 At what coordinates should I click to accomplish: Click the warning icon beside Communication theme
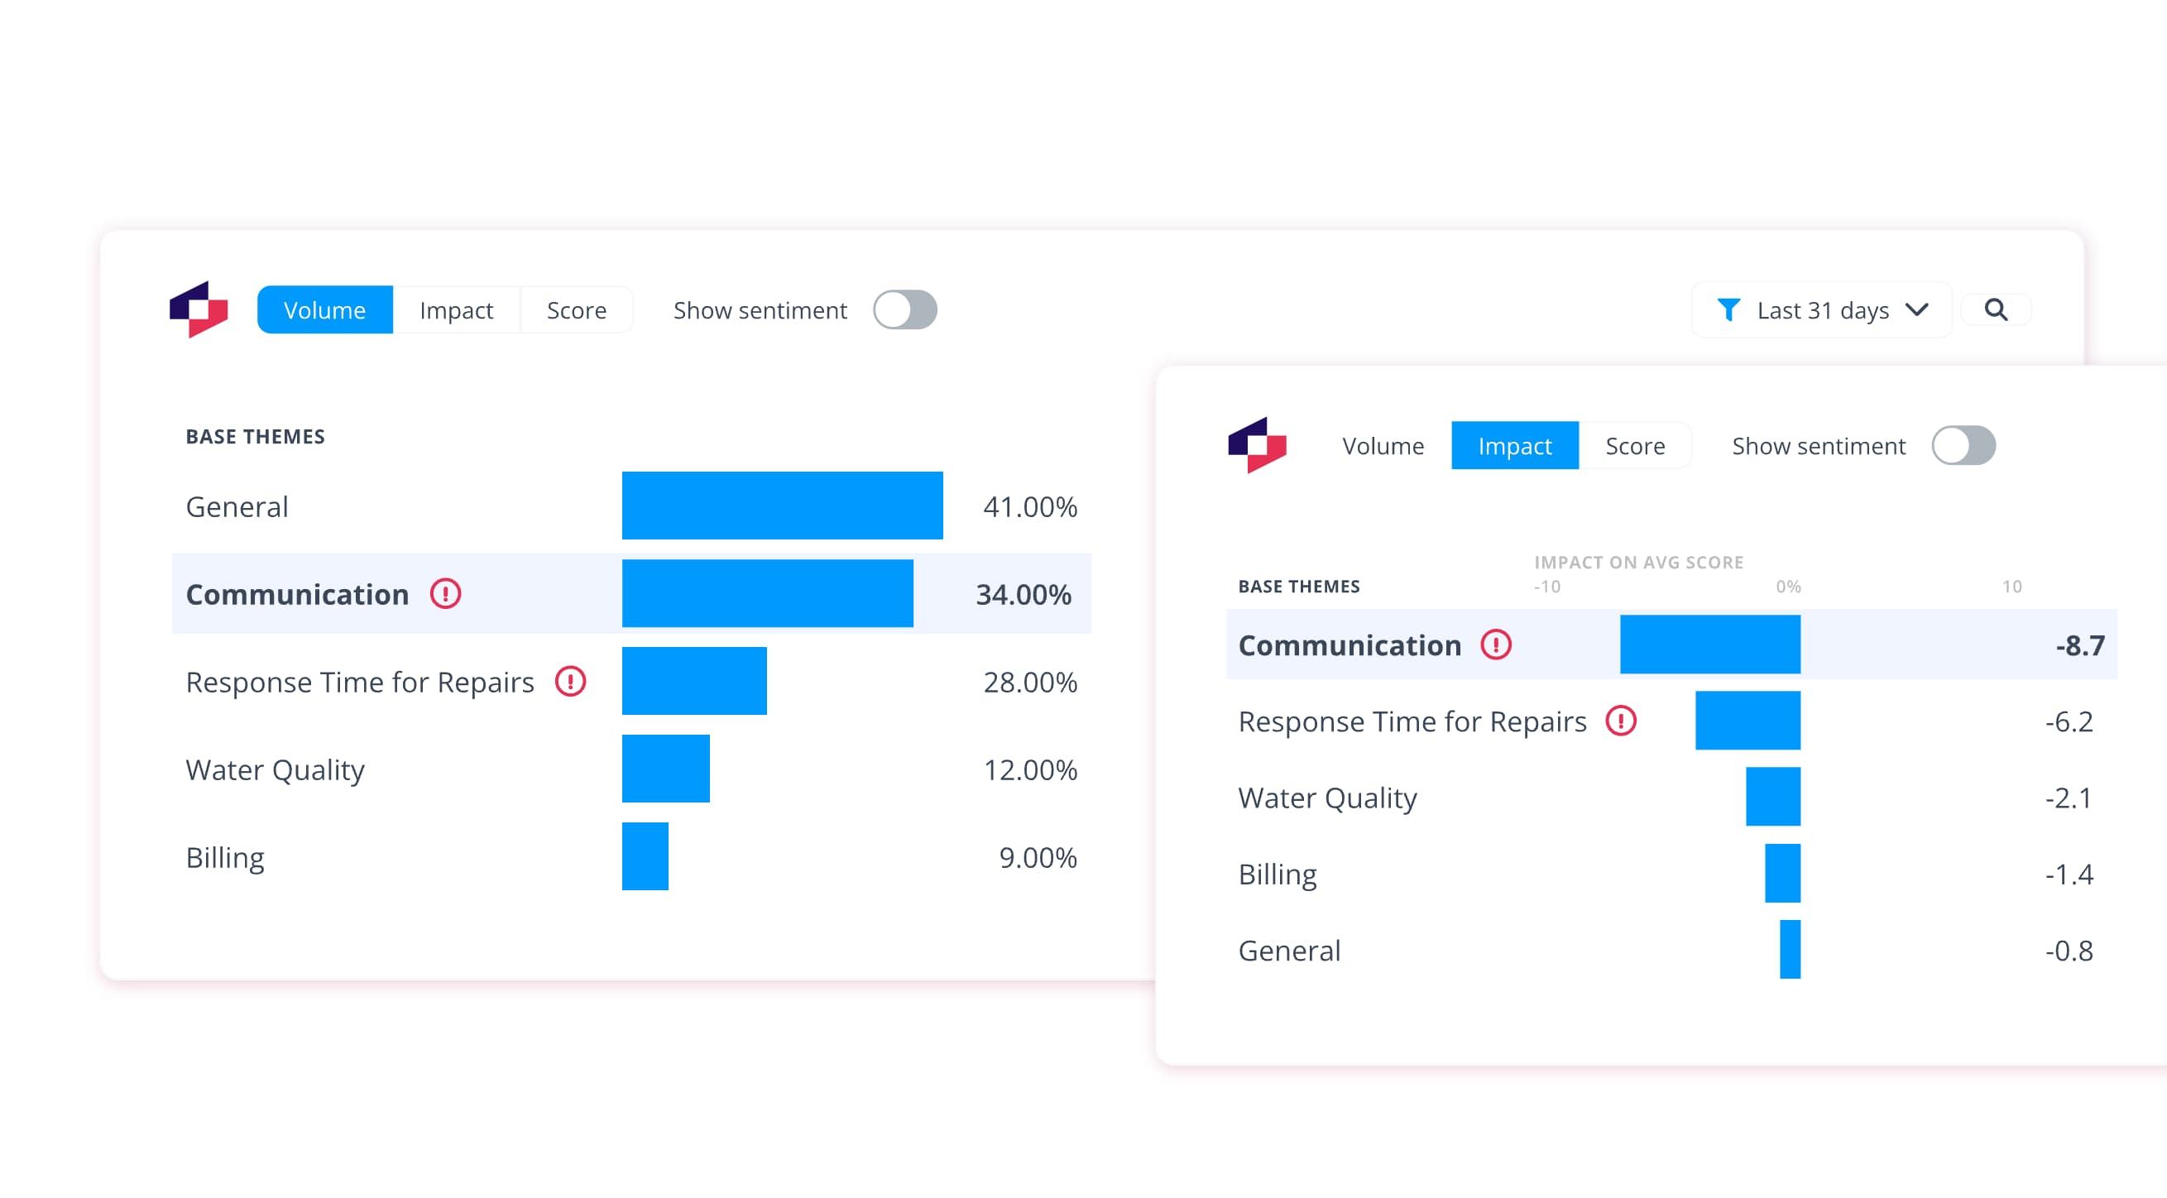(445, 593)
